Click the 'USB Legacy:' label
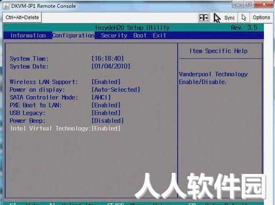Screen dimensions: 275x205 (28, 113)
